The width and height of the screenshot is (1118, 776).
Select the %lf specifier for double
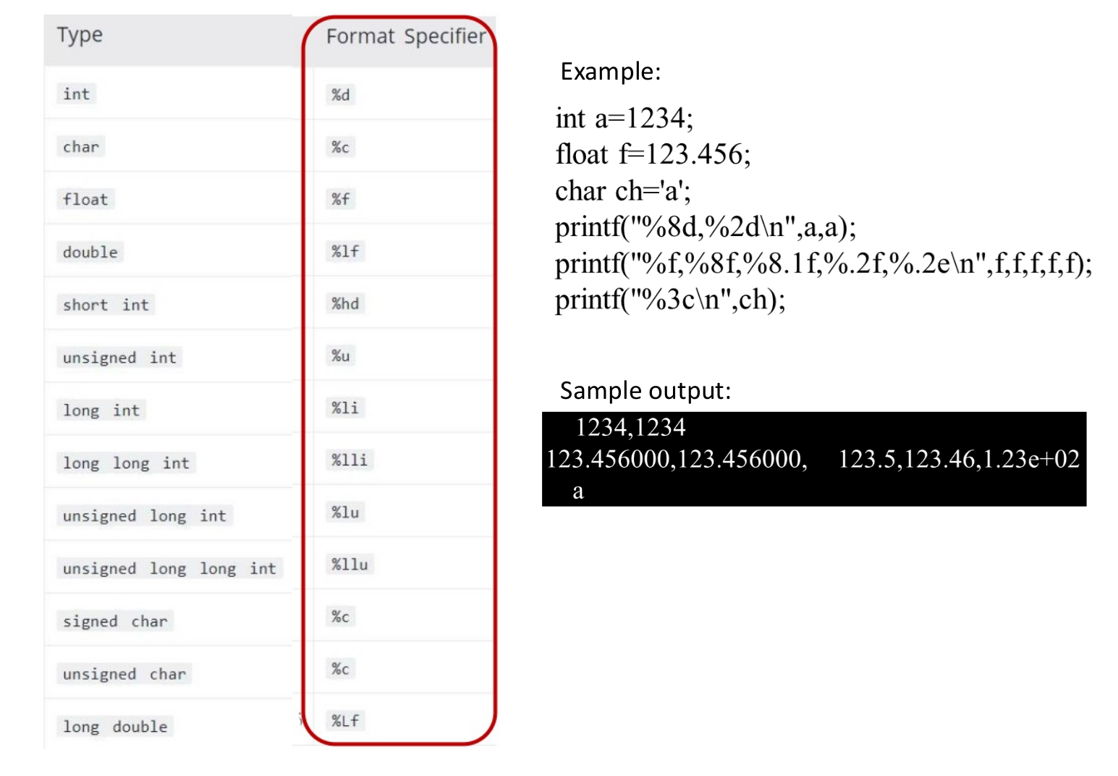click(346, 251)
